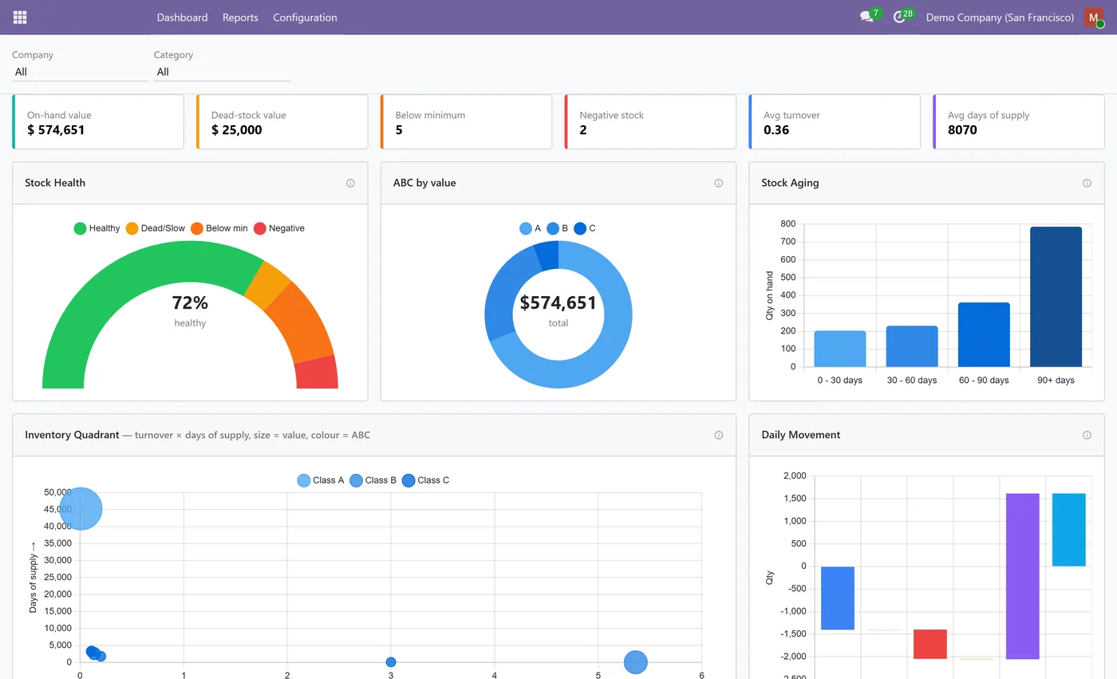Image resolution: width=1117 pixels, height=679 pixels.
Task: Open the Company filter dropdown
Action: click(80, 72)
